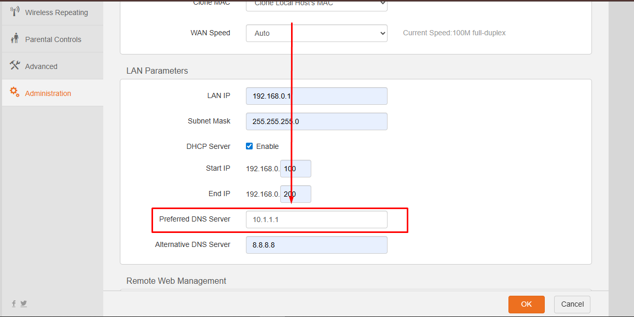634x317 pixels.
Task: Select the Advanced menu item
Action: point(41,66)
